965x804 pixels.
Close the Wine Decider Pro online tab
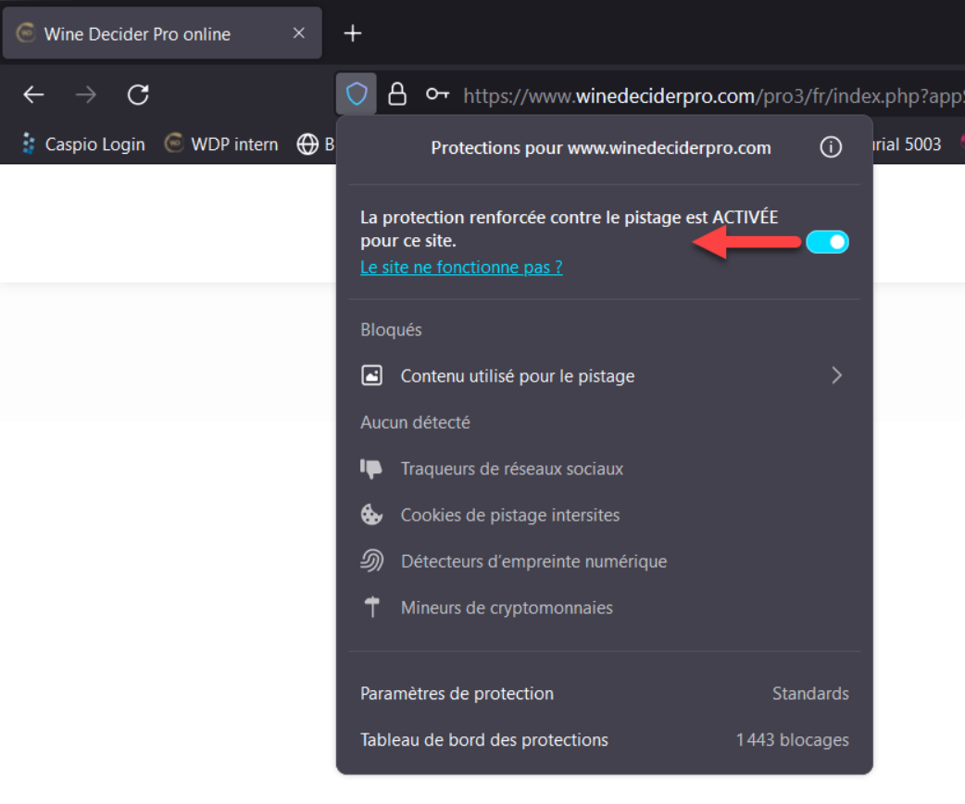(298, 33)
